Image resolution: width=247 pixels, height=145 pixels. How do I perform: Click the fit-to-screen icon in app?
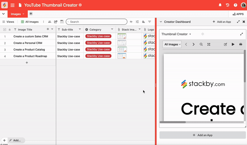[x=209, y=44]
